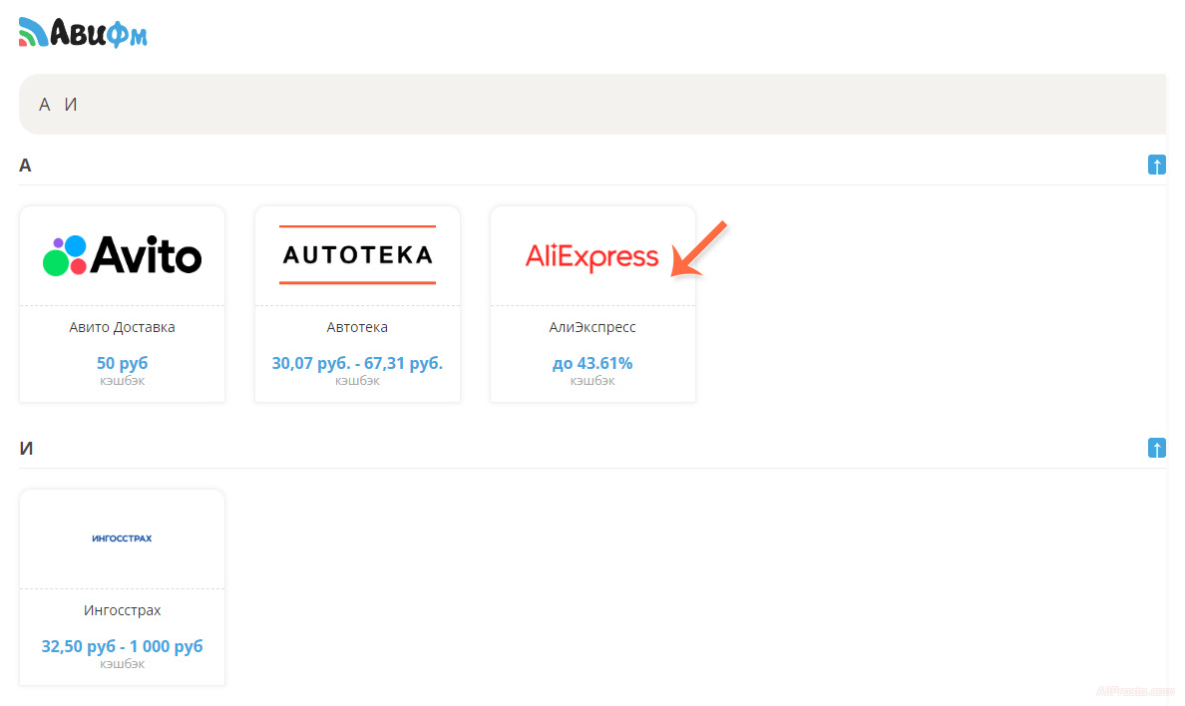This screenshot has height=706, width=1185.
Task: Open the Avito logo image
Action: point(123,255)
